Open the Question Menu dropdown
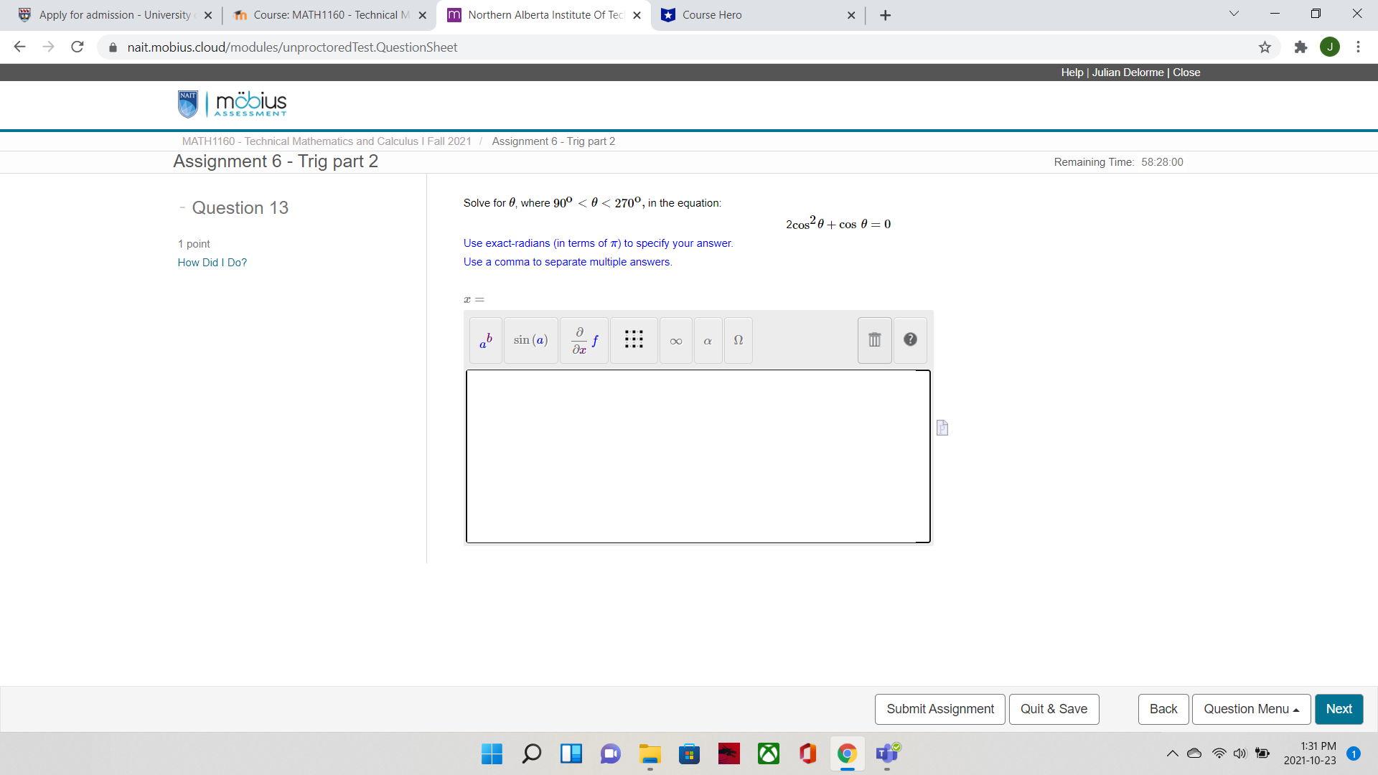This screenshot has height=775, width=1378. tap(1250, 709)
